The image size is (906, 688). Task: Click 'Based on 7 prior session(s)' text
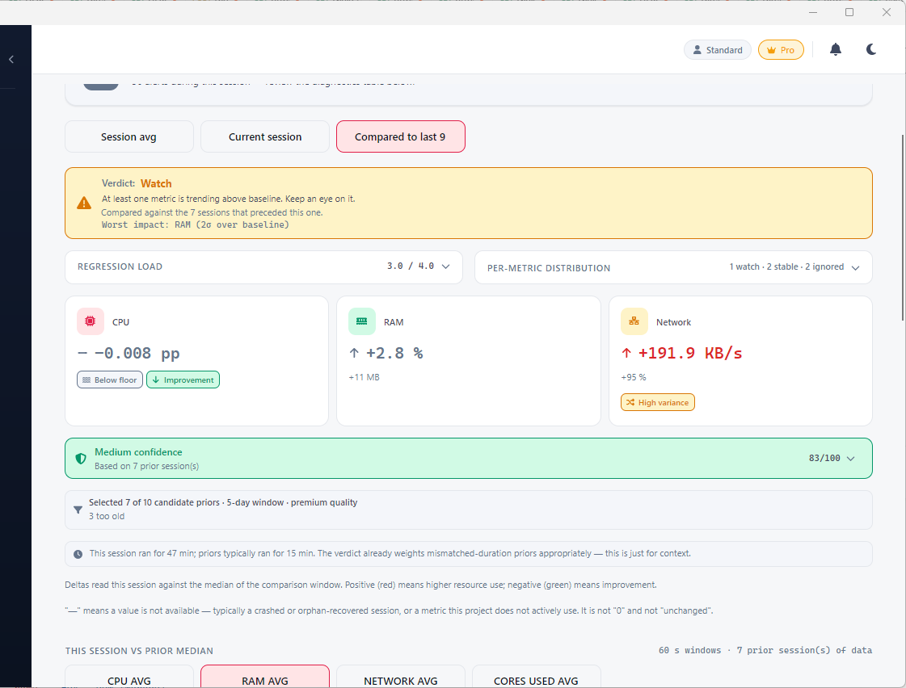click(x=147, y=467)
